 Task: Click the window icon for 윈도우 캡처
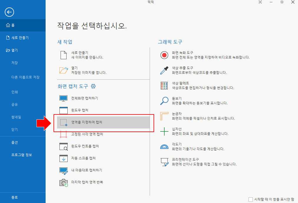(64, 110)
